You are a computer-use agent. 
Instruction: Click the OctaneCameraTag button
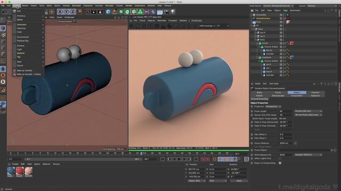coord(259,99)
